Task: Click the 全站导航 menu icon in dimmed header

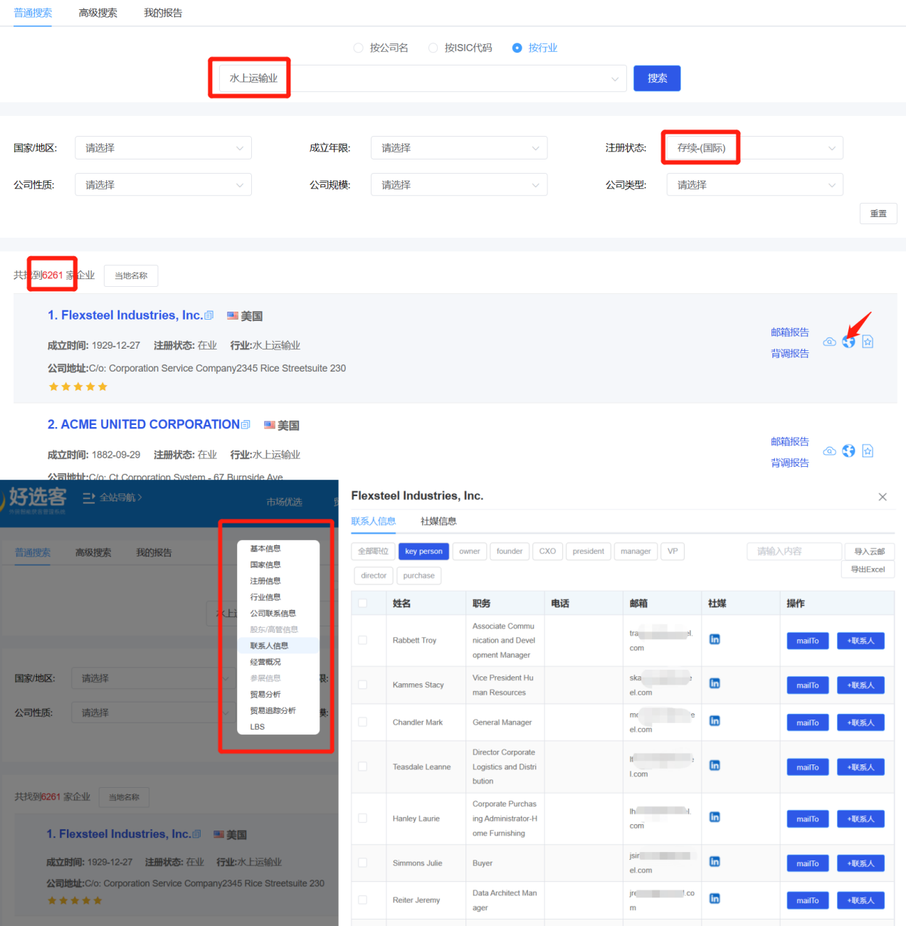Action: pos(89,498)
